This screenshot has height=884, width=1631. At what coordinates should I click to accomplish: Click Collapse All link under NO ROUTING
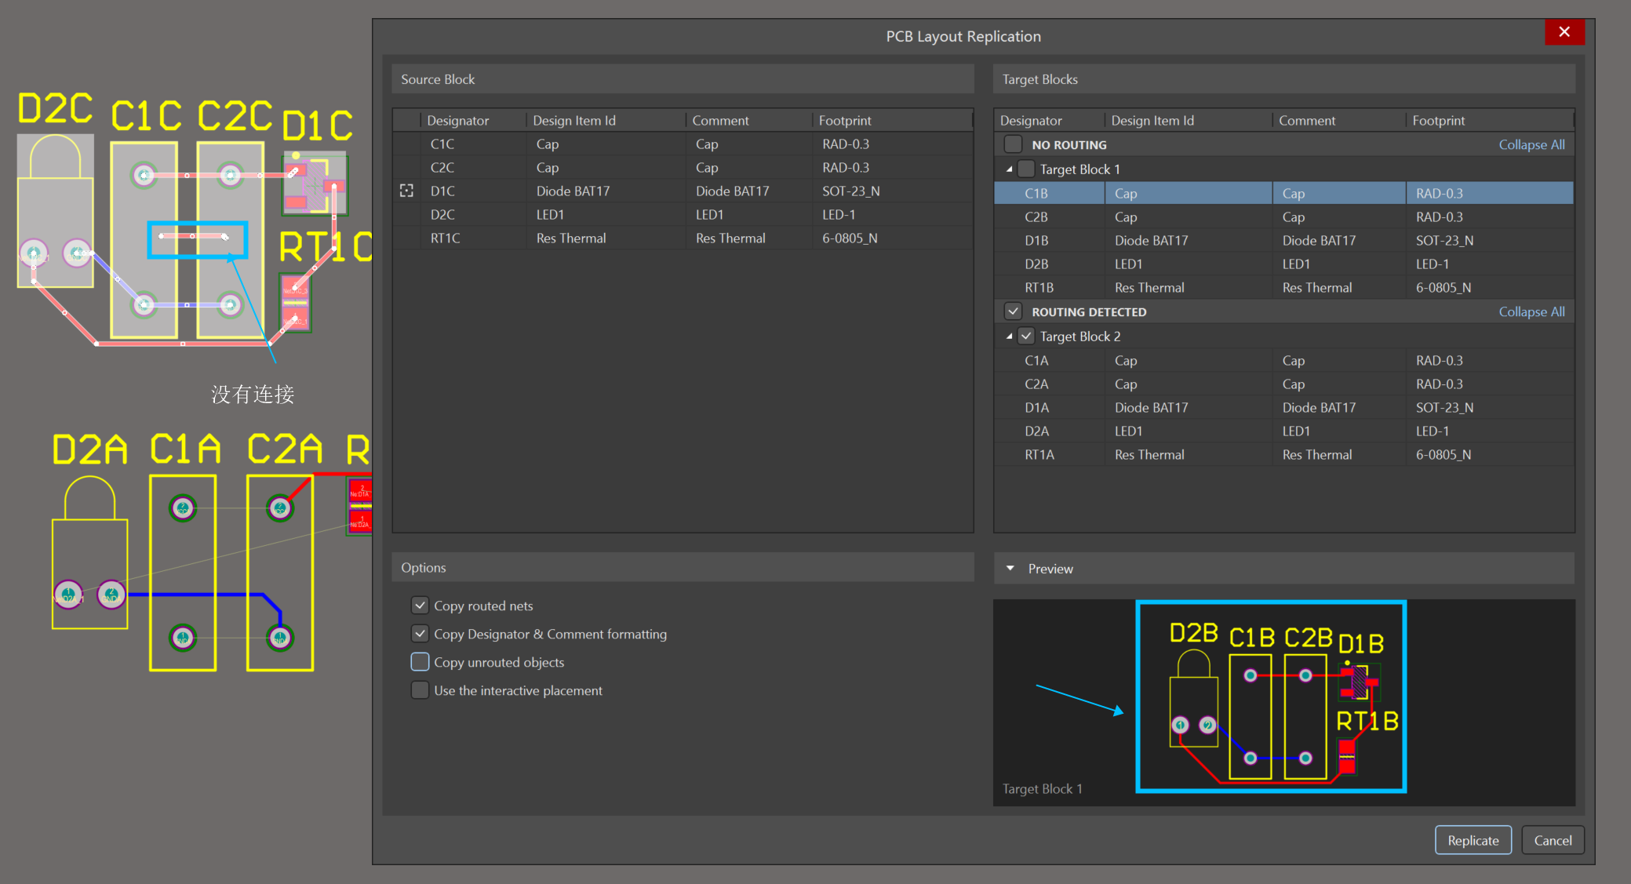click(1531, 144)
